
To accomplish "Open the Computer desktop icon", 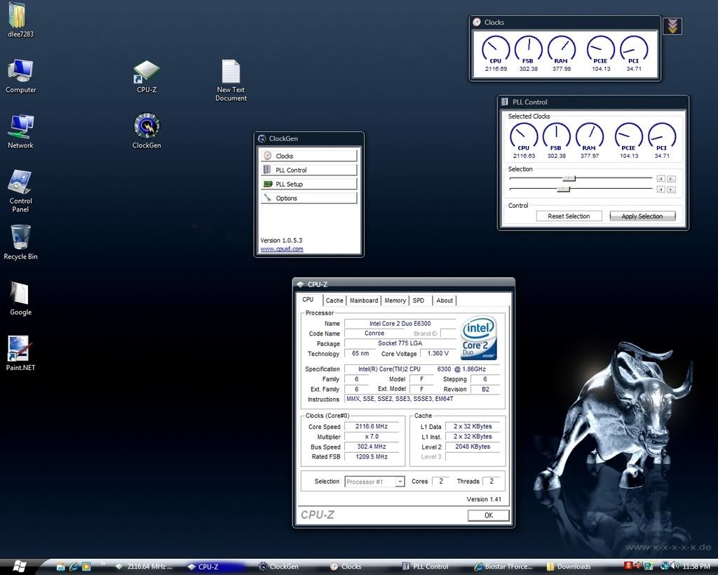I will coord(20,77).
